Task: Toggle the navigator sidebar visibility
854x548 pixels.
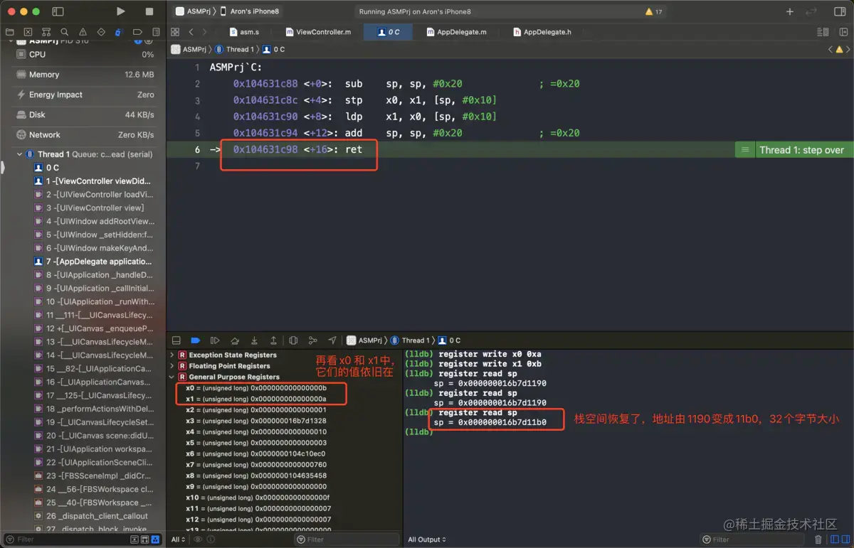Action: [x=58, y=11]
